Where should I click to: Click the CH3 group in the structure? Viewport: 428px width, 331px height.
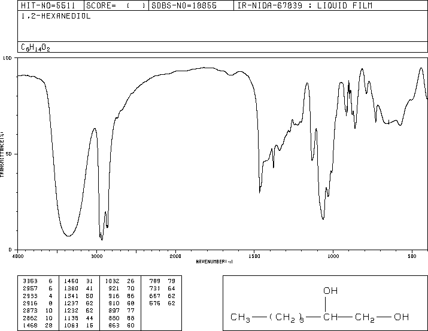(x=240, y=318)
